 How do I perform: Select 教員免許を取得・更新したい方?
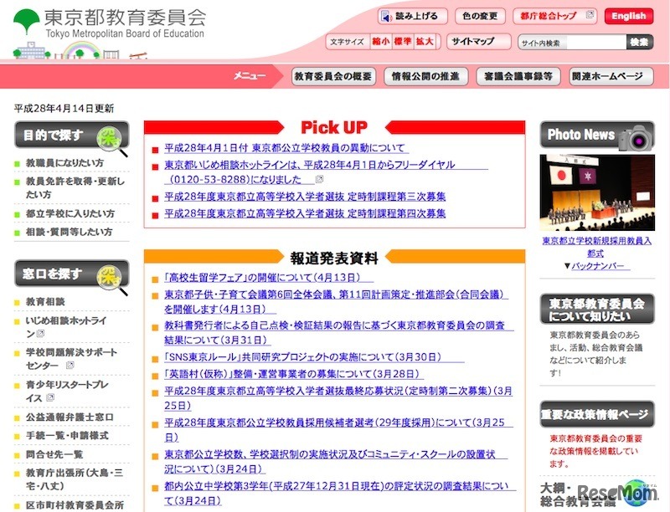[x=75, y=187]
